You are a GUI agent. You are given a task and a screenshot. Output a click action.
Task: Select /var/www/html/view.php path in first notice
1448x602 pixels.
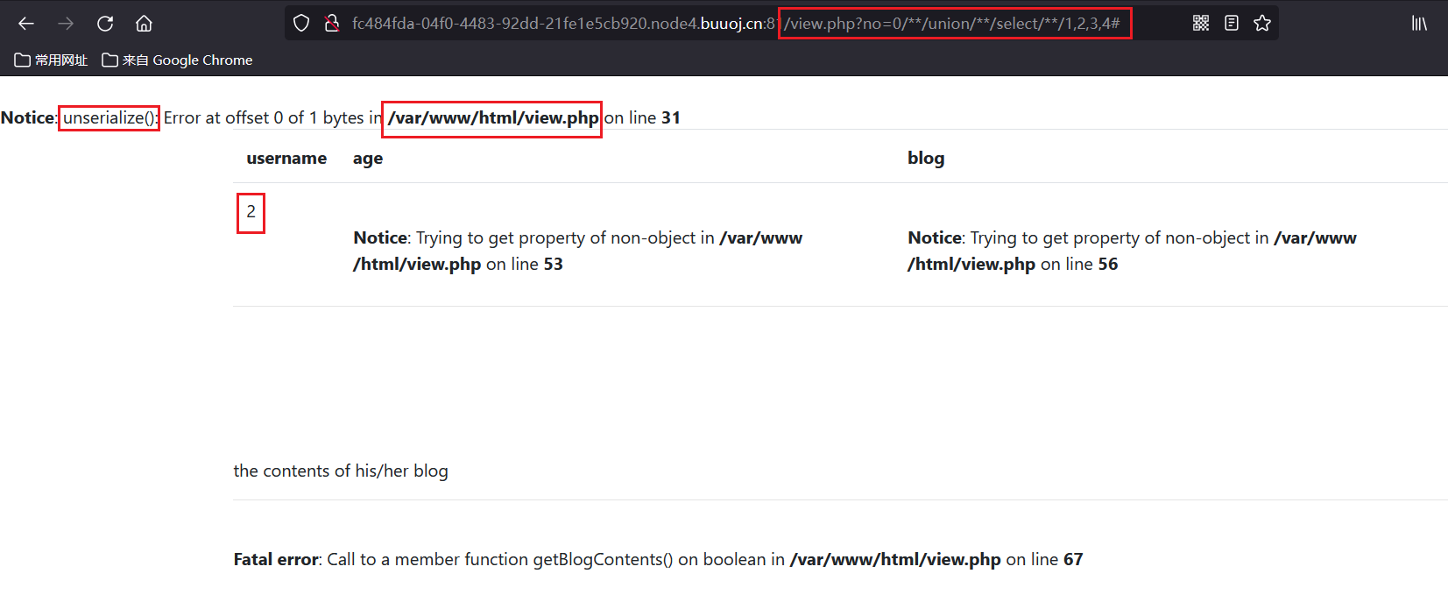[x=493, y=117]
